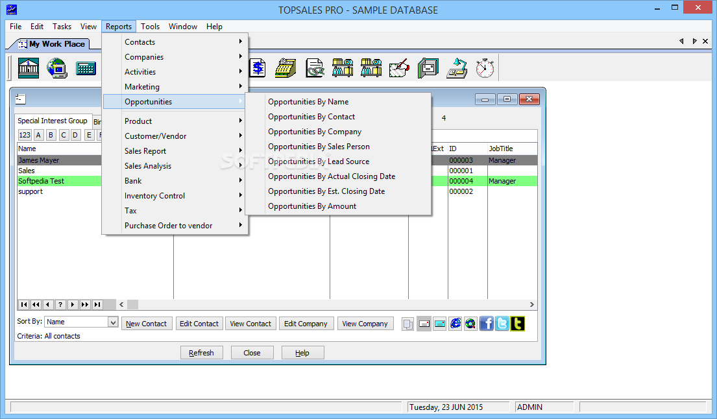Choose Opportunities By Amount report

pos(338,206)
